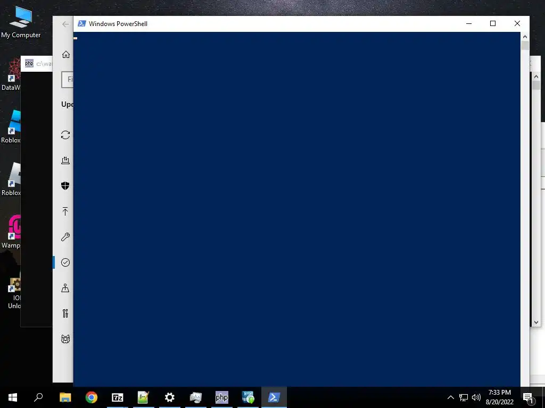The height and width of the screenshot is (408, 545).
Task: Open the notification center icon
Action: (x=528, y=397)
